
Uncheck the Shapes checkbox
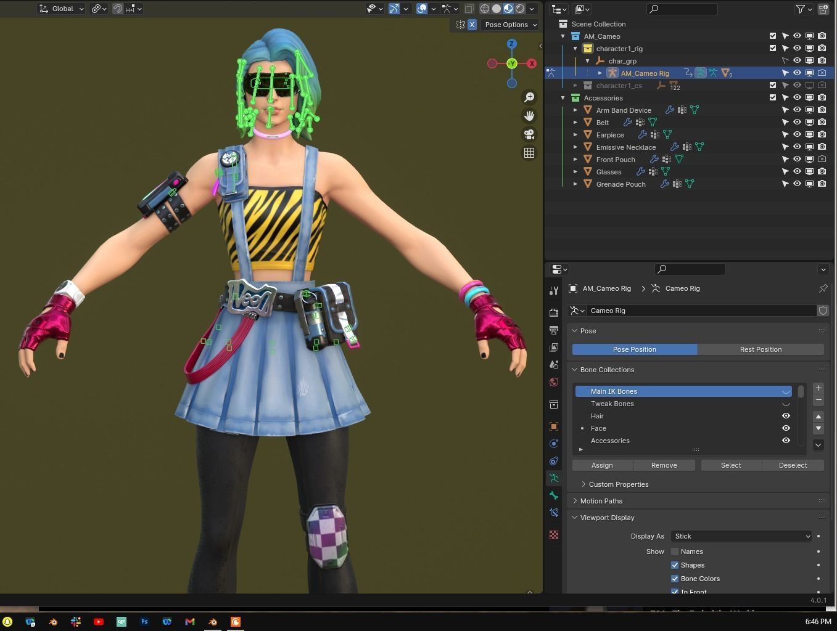click(675, 565)
